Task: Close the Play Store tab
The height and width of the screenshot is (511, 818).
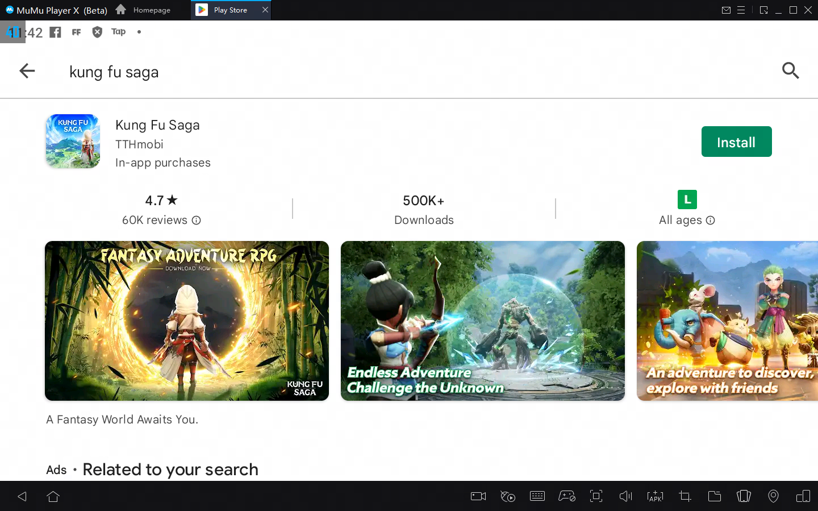Action: (265, 10)
